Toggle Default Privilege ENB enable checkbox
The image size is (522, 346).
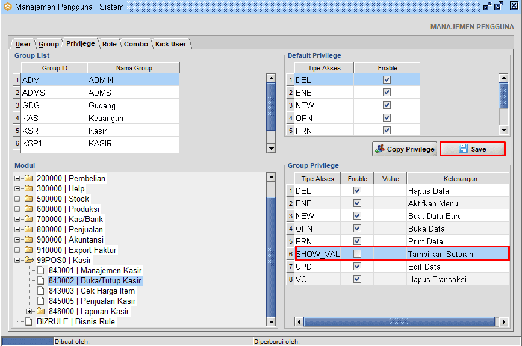[x=387, y=93]
